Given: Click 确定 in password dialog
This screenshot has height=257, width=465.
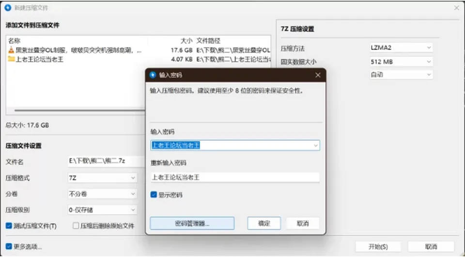Looking at the screenshot, I should click(264, 223).
